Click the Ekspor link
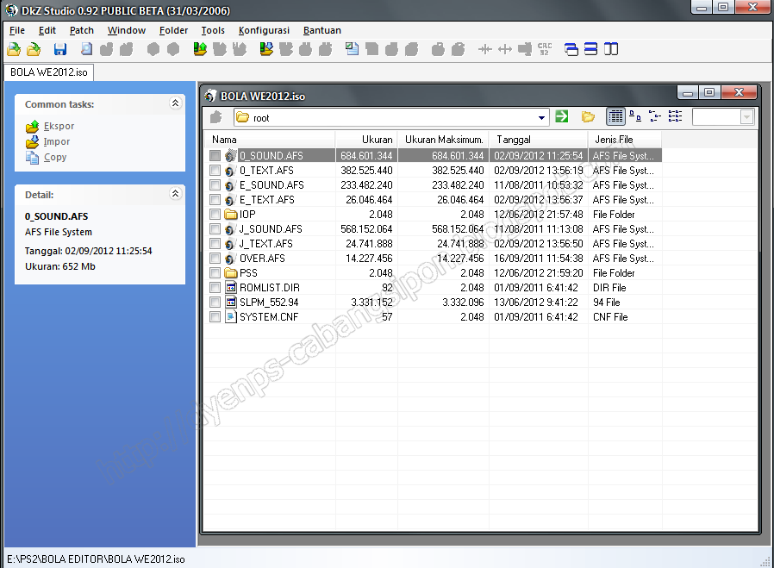The width and height of the screenshot is (774, 568). [59, 127]
